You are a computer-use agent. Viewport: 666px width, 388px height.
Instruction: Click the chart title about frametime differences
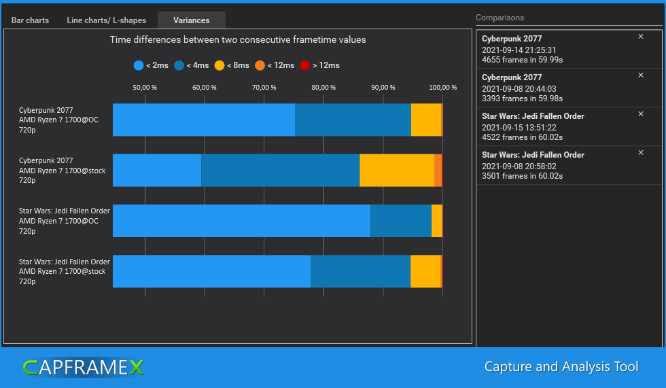click(x=238, y=39)
